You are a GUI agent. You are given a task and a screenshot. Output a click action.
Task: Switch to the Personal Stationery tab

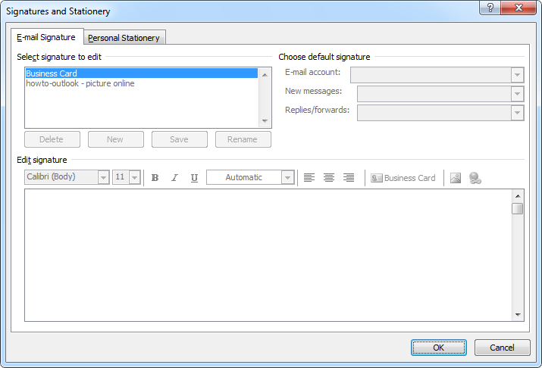[x=124, y=38]
